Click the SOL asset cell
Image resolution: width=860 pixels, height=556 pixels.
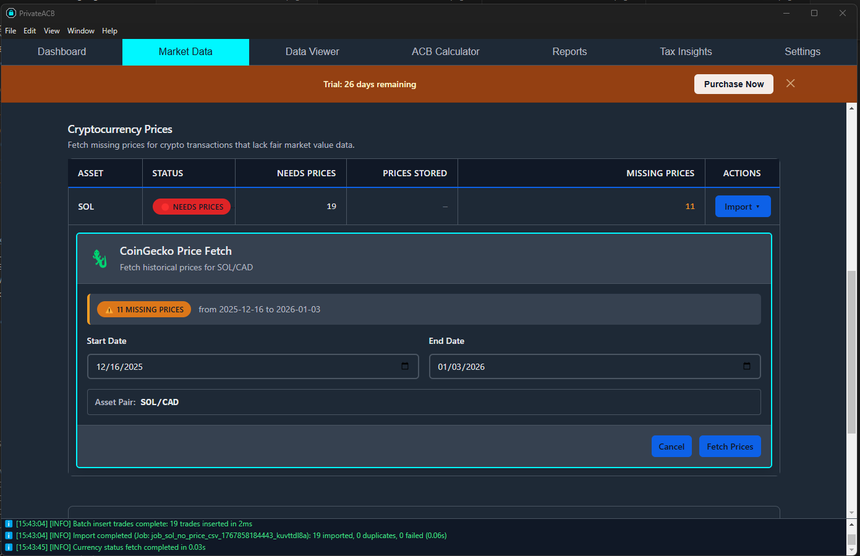tap(105, 207)
